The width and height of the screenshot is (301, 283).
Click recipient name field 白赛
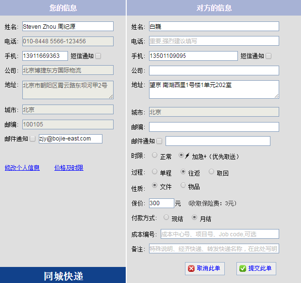point(214,26)
